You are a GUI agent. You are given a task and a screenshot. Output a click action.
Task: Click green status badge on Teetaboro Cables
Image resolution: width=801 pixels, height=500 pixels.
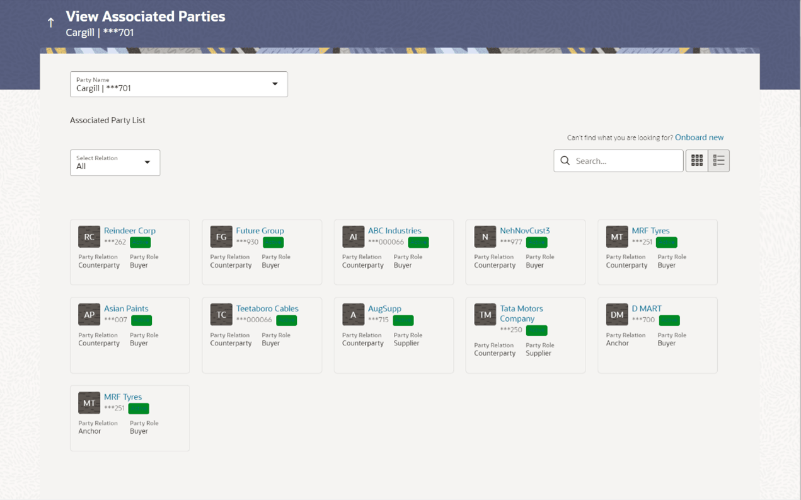(x=286, y=320)
